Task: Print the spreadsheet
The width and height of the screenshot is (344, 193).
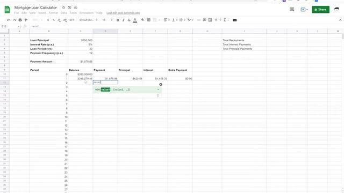Action: click(20, 20)
